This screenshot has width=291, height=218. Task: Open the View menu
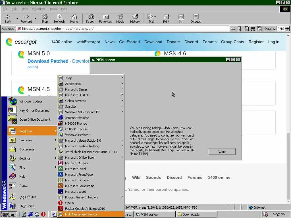click(24, 9)
